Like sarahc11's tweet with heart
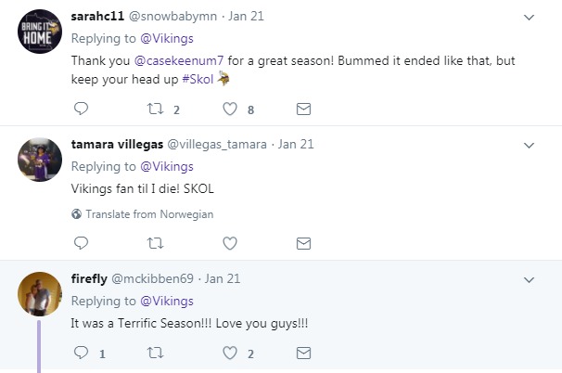The height and width of the screenshot is (373, 562). tap(229, 109)
